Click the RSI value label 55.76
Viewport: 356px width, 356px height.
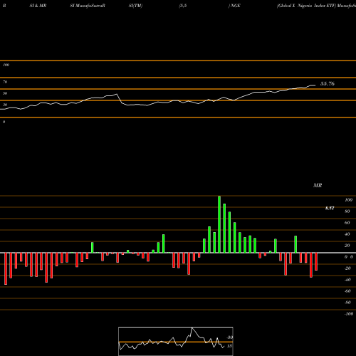pos(328,84)
